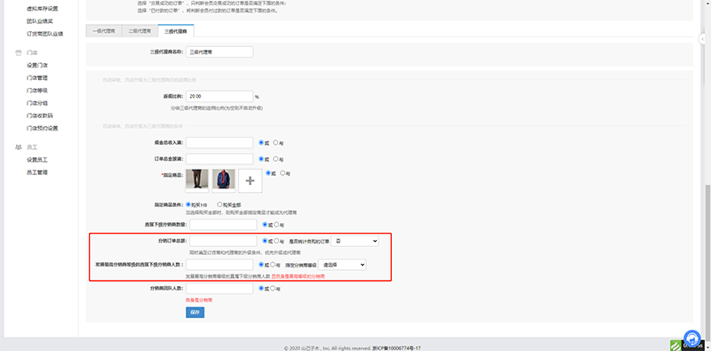Focus the 返佣比例 input field
Image resolution: width=711 pixels, height=351 pixels.
click(x=220, y=97)
